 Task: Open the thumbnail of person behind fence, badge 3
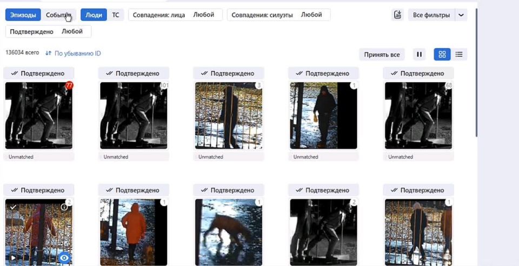coord(229,115)
